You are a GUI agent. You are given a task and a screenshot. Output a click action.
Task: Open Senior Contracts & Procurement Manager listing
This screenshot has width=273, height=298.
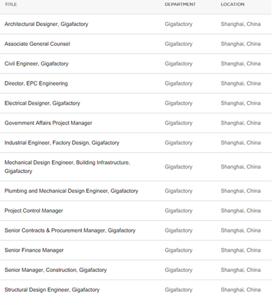pyautogui.click(x=70, y=230)
